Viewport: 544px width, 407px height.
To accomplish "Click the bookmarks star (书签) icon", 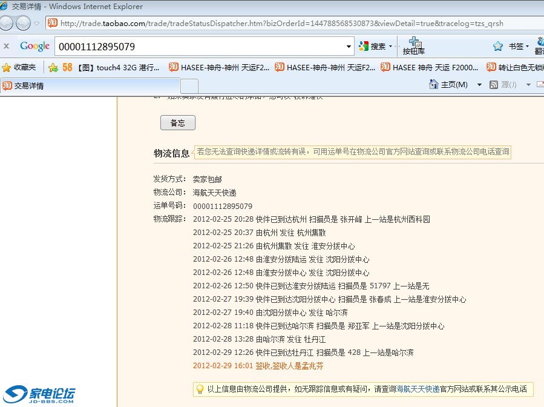I will pyautogui.click(x=498, y=46).
